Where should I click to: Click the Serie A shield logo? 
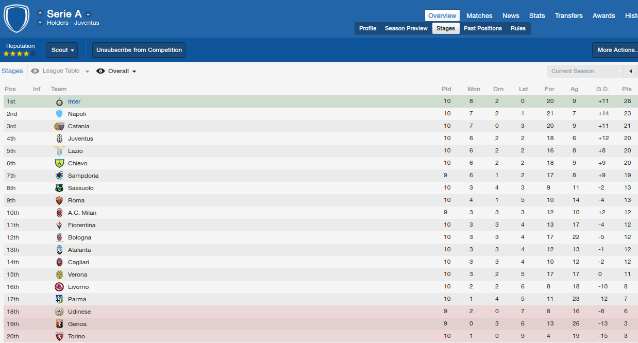pyautogui.click(x=16, y=19)
